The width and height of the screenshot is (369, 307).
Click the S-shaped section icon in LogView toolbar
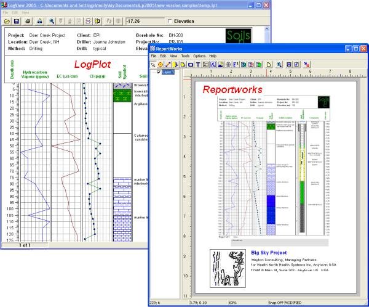pos(88,21)
